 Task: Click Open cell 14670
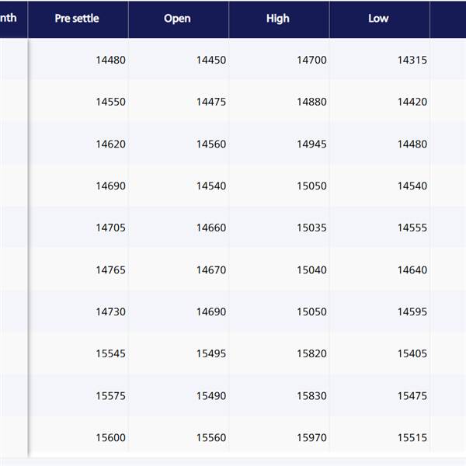[211, 270]
